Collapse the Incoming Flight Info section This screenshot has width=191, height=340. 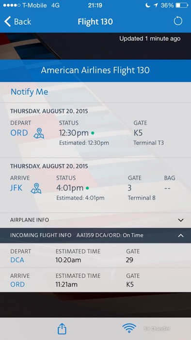point(181,235)
